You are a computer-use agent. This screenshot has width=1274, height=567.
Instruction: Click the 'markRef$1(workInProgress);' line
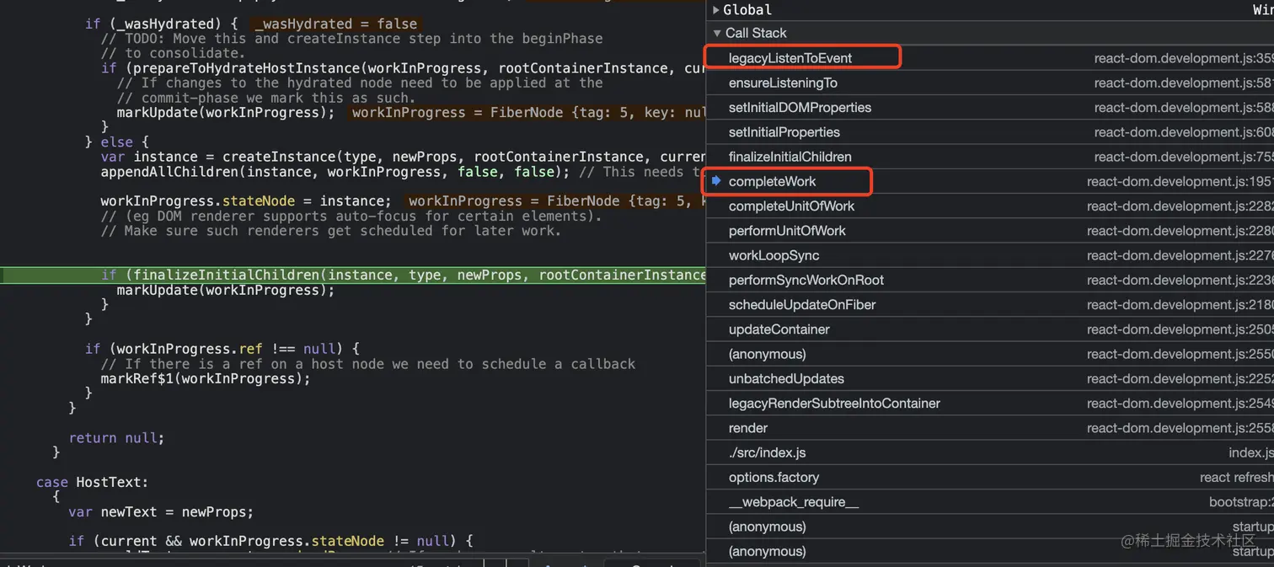pos(206,379)
